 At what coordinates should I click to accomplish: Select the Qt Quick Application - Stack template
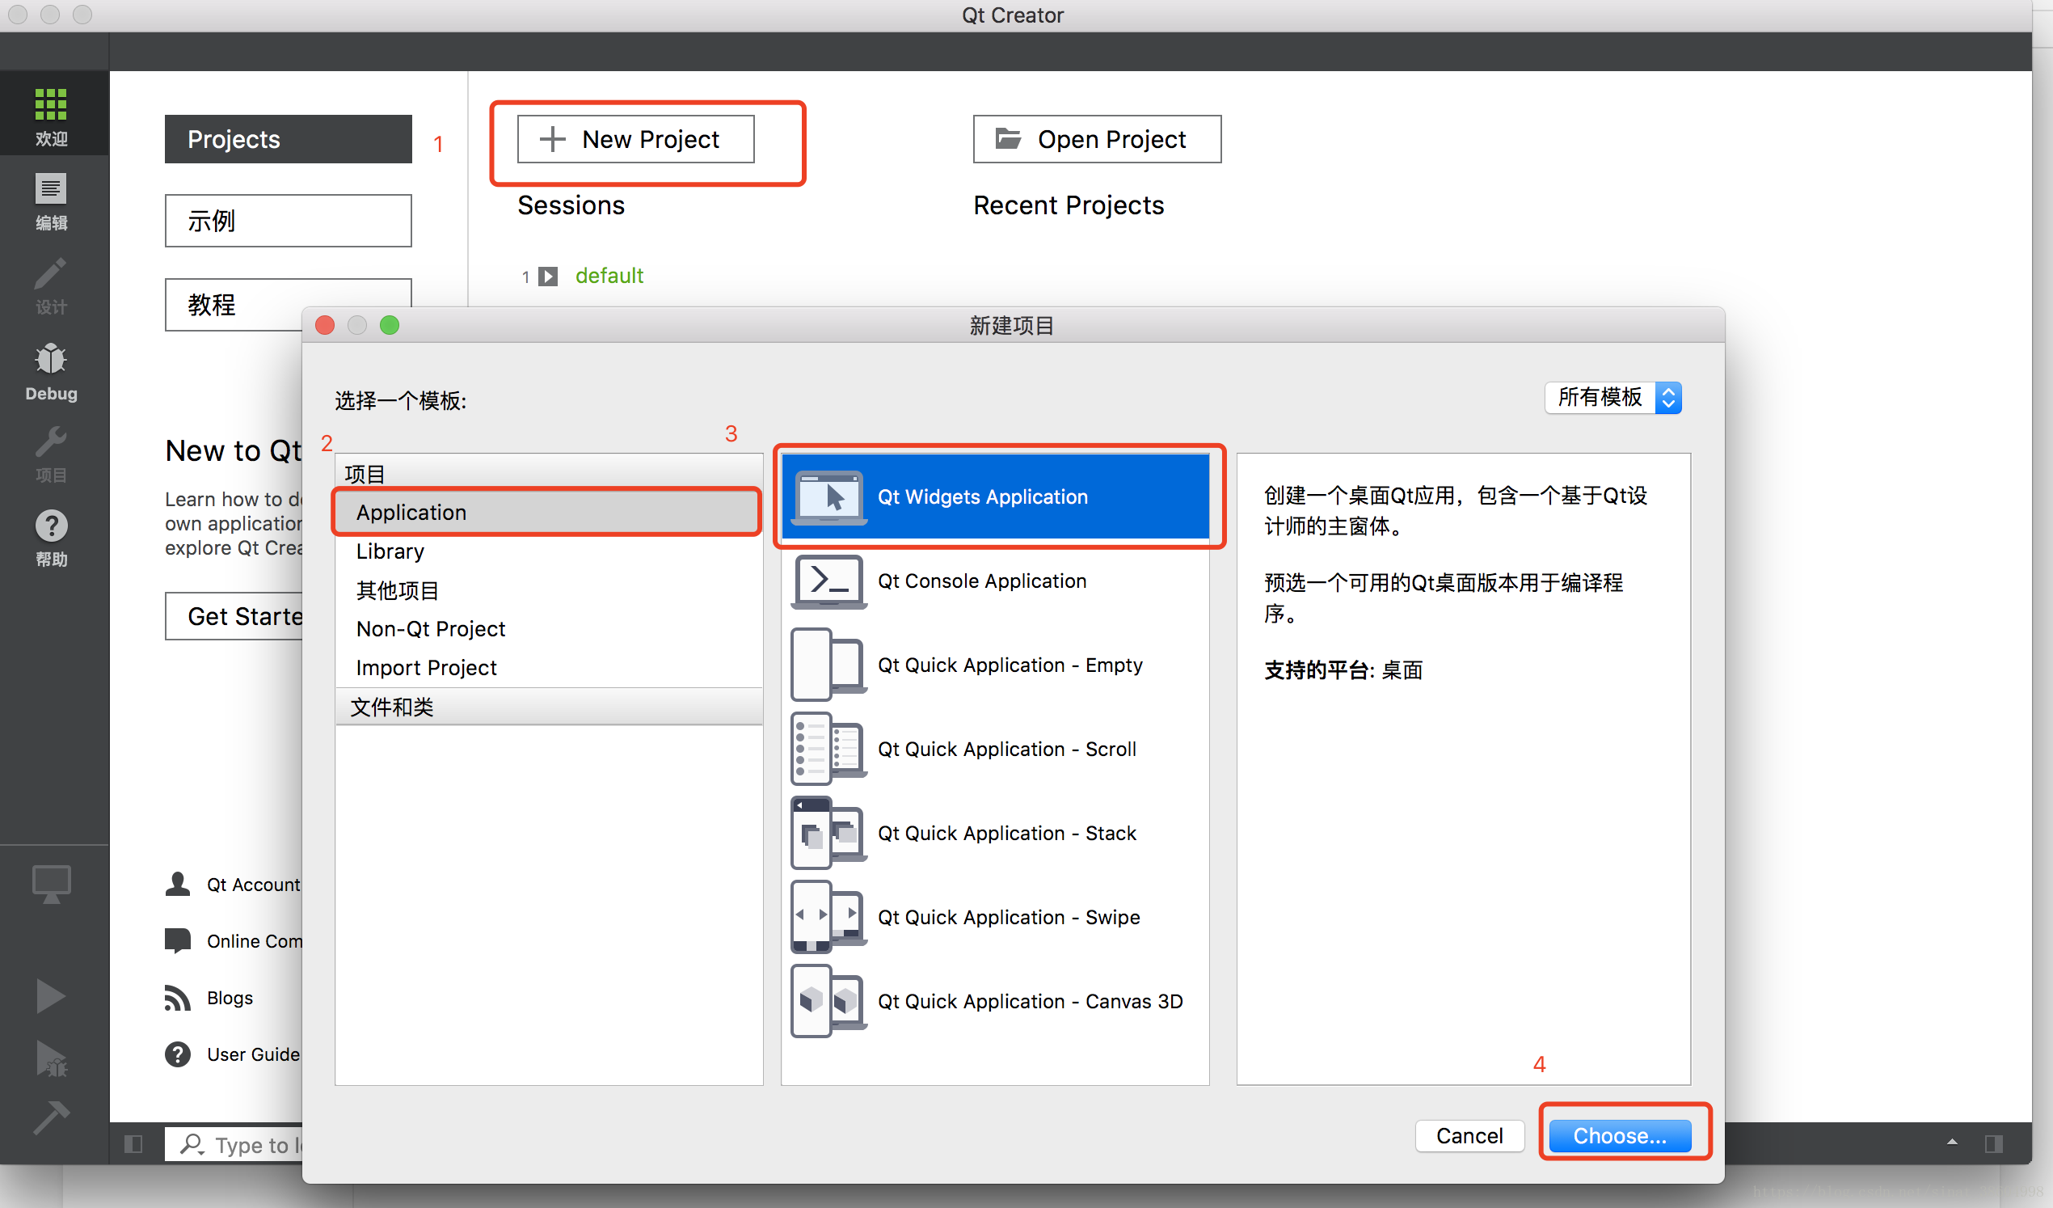[995, 832]
